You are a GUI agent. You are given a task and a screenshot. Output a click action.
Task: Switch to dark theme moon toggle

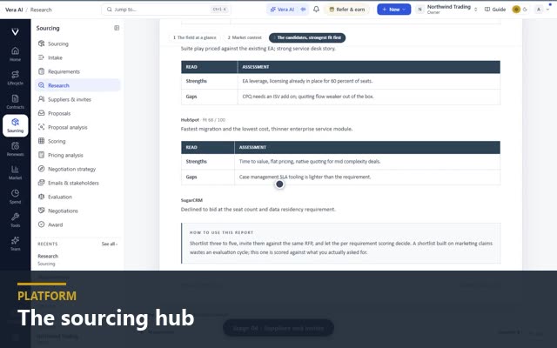click(526, 10)
